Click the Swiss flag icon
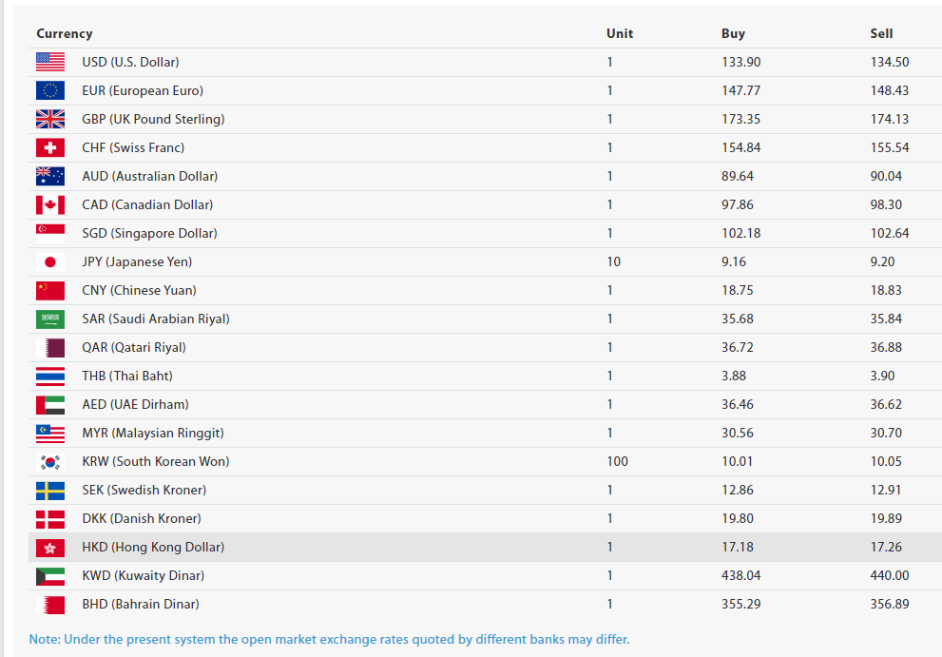Screen dimensions: 942x657 pyautogui.click(x=50, y=147)
